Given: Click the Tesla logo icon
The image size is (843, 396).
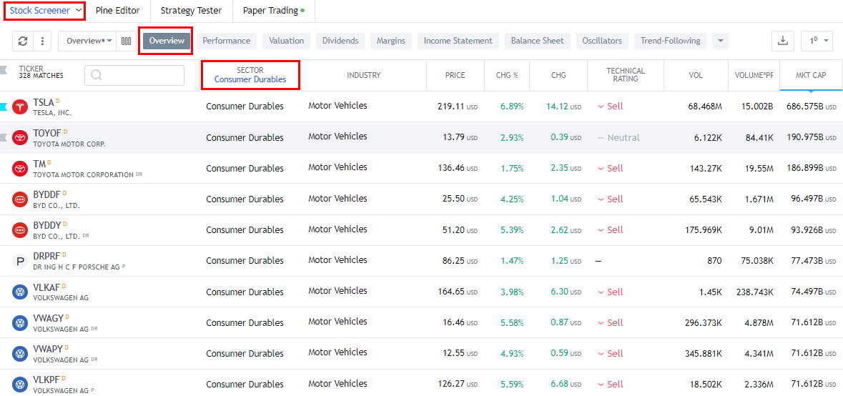Looking at the screenshot, I should point(20,107).
